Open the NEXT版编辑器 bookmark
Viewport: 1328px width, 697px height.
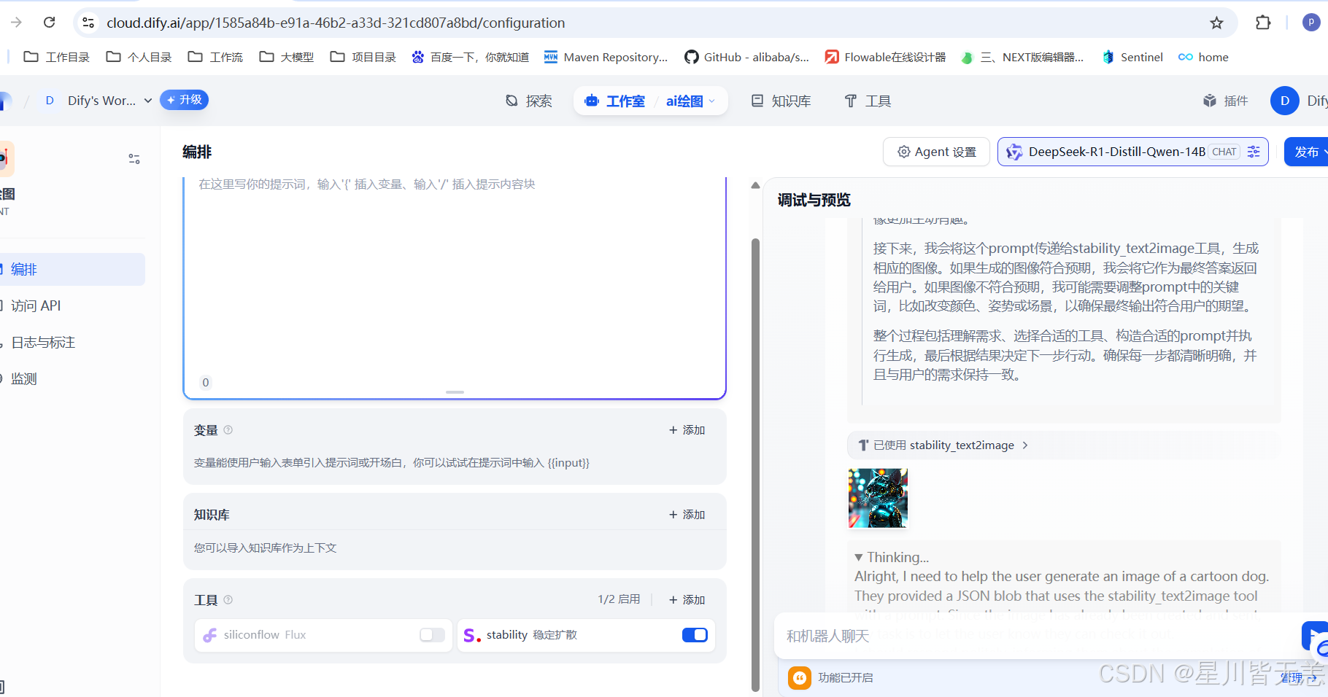coord(1022,57)
